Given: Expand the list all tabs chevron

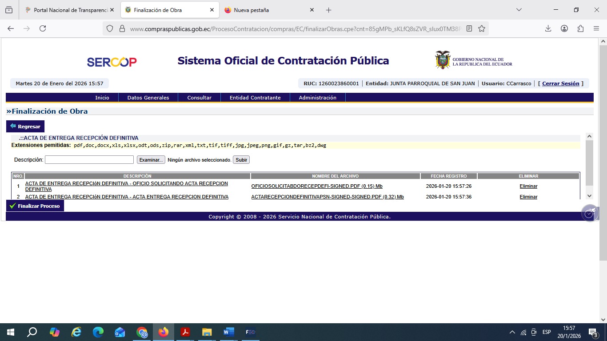Looking at the screenshot, I should (519, 10).
